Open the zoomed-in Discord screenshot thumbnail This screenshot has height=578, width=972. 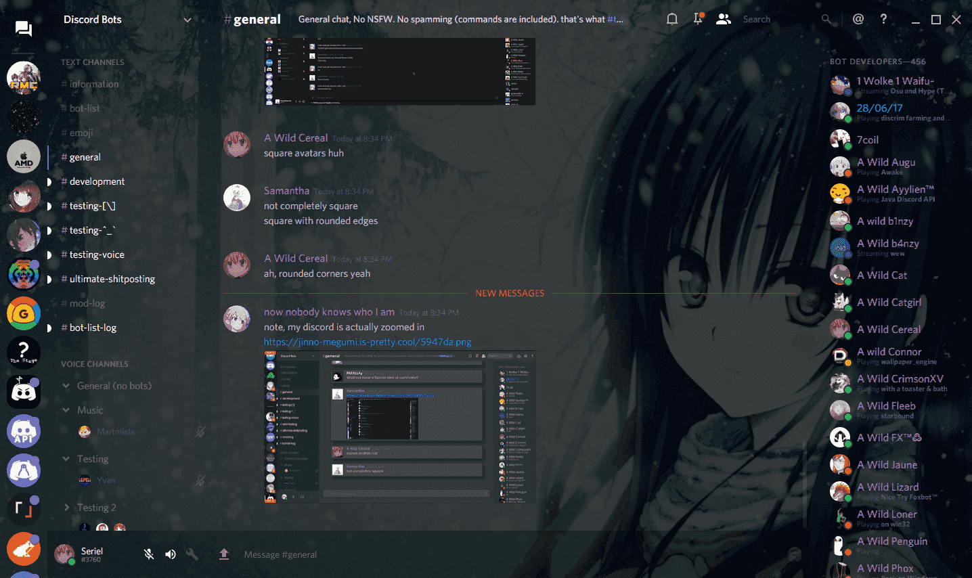pos(399,427)
